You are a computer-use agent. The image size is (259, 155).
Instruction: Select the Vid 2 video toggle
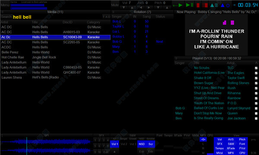tap(124, 144)
